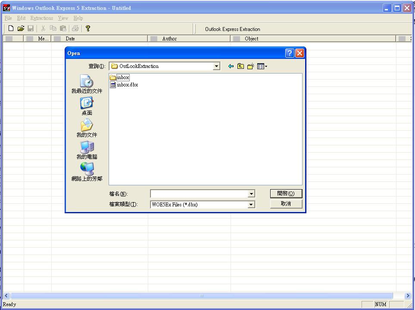Minimize the Outlook Express Extraction window

387,8
